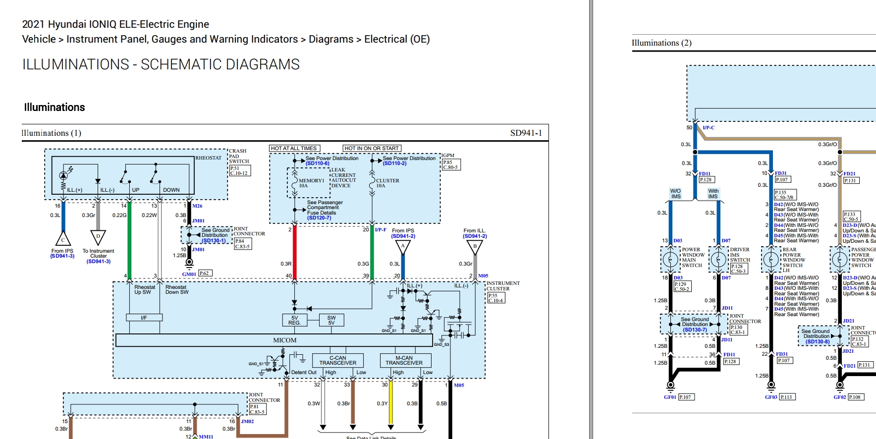Open the SD130-1 ground distribution link
This screenshot has width=876, height=439.
click(214, 241)
